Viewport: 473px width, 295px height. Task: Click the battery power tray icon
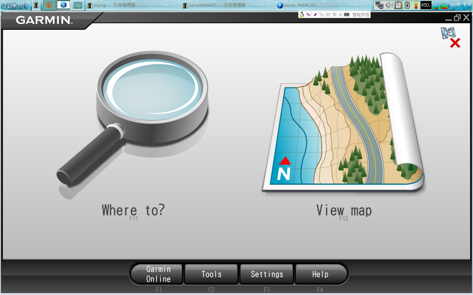pos(407,5)
